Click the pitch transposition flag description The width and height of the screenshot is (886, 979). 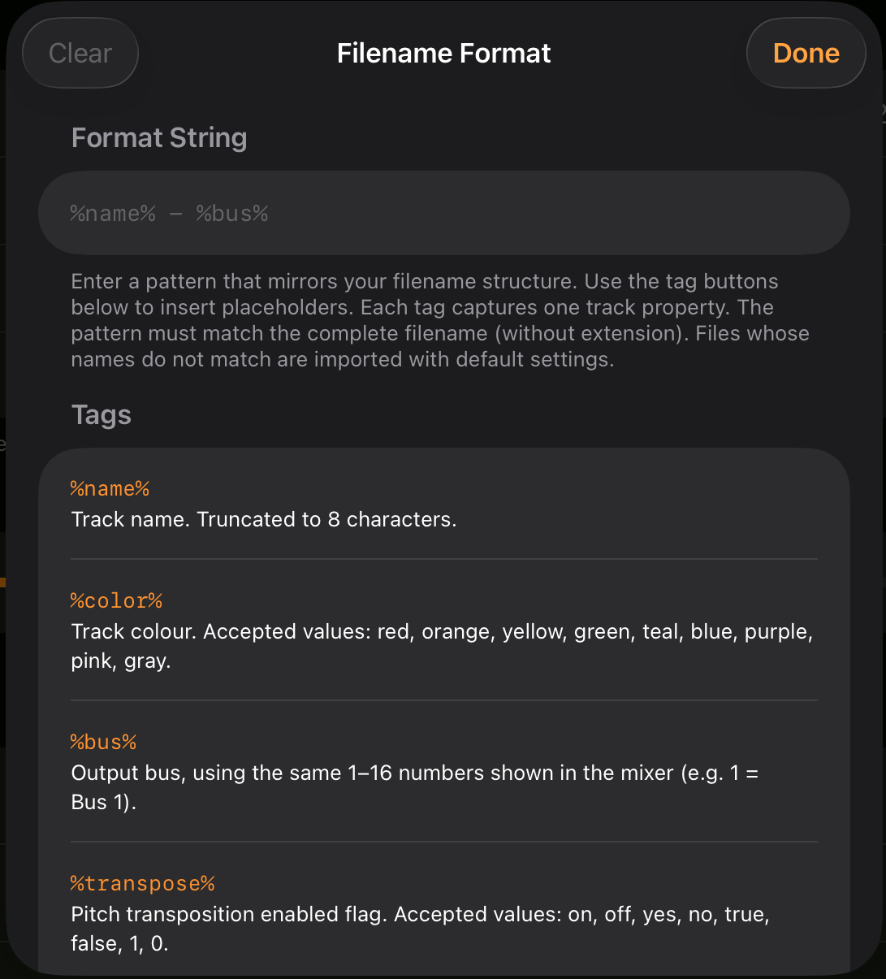click(x=419, y=928)
